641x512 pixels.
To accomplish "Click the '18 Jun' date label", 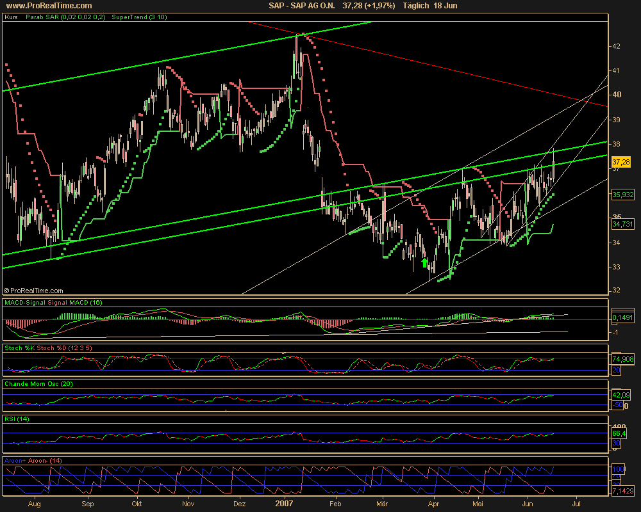I will coord(445,6).
